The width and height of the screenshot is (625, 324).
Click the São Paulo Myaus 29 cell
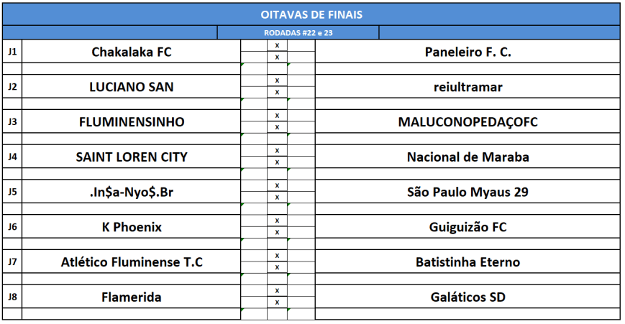click(x=467, y=192)
